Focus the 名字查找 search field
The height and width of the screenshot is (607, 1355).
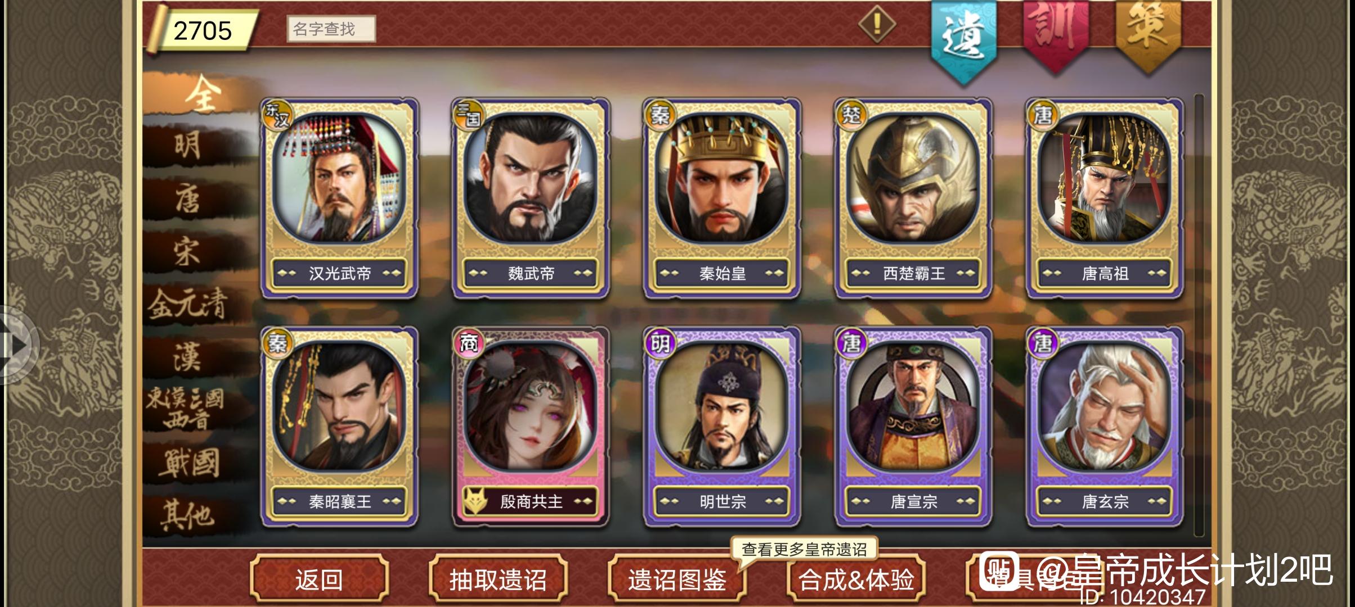(x=331, y=29)
